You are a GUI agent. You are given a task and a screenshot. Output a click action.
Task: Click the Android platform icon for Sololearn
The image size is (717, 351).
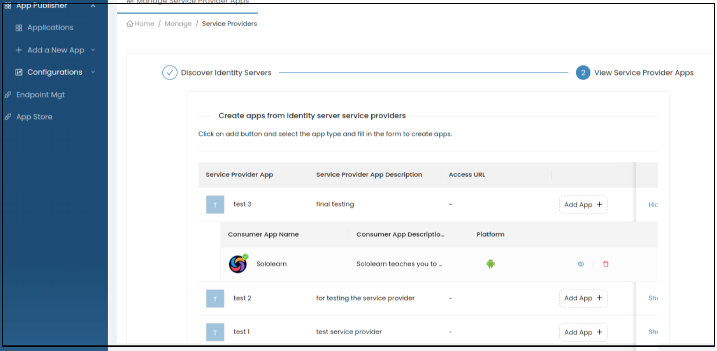pyautogui.click(x=491, y=264)
